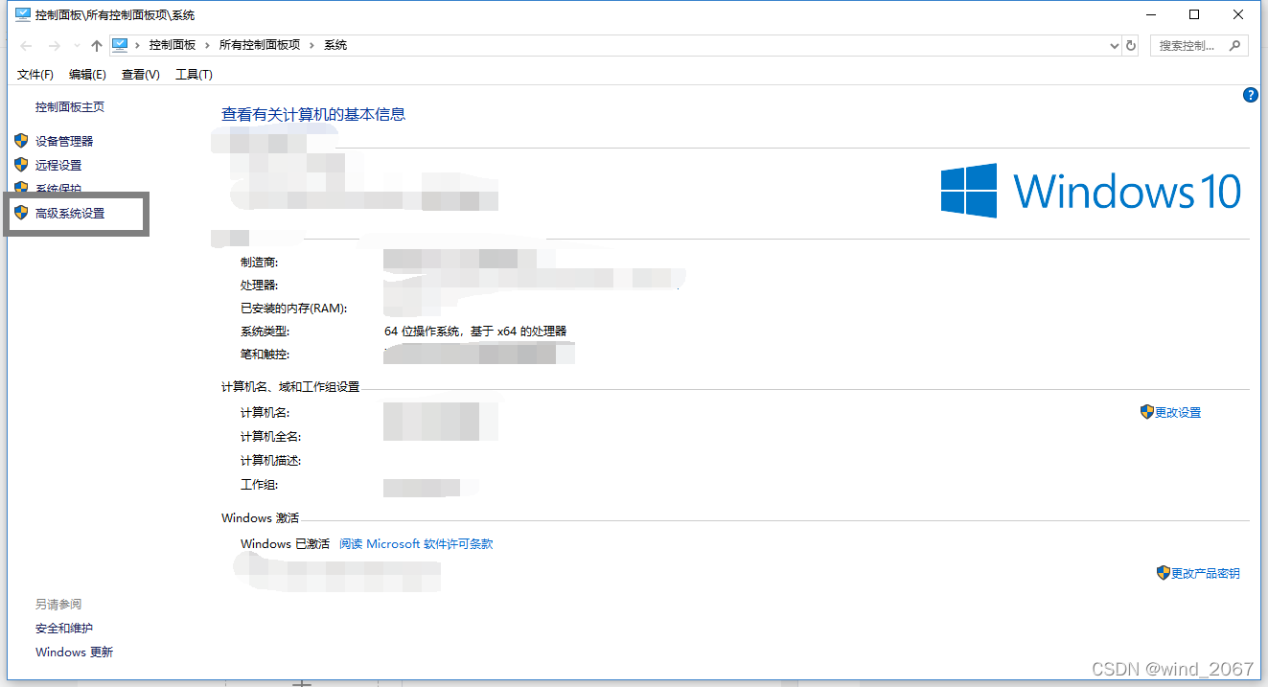This screenshot has width=1268, height=687.
Task: Open the 查看(V) menu
Action: click(x=140, y=75)
